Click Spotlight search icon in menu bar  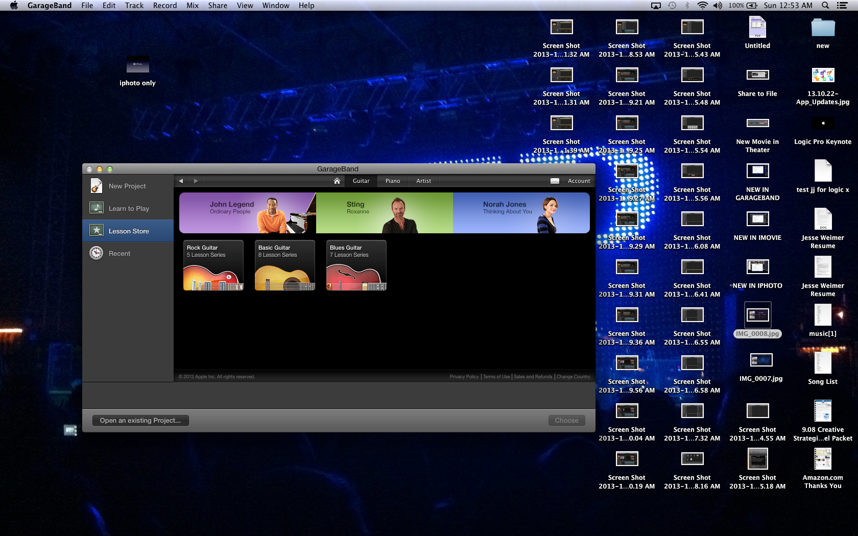[x=825, y=6]
